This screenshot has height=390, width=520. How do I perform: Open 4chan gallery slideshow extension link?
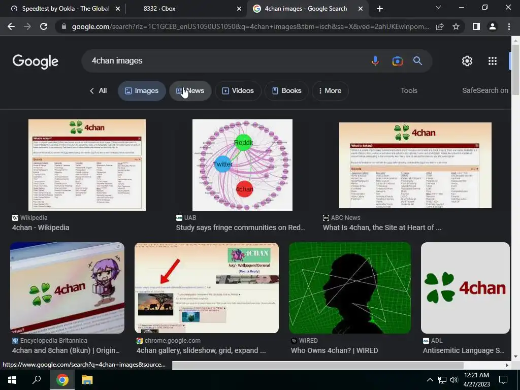pos(201,350)
